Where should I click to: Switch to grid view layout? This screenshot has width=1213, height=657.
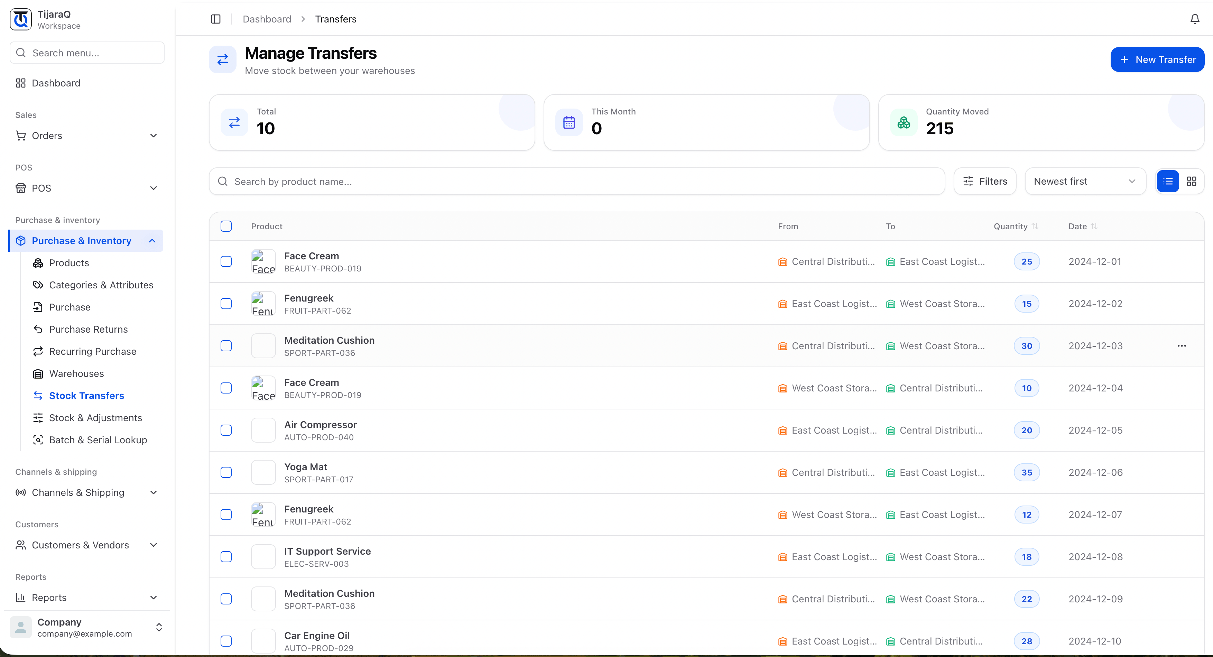[1191, 181]
